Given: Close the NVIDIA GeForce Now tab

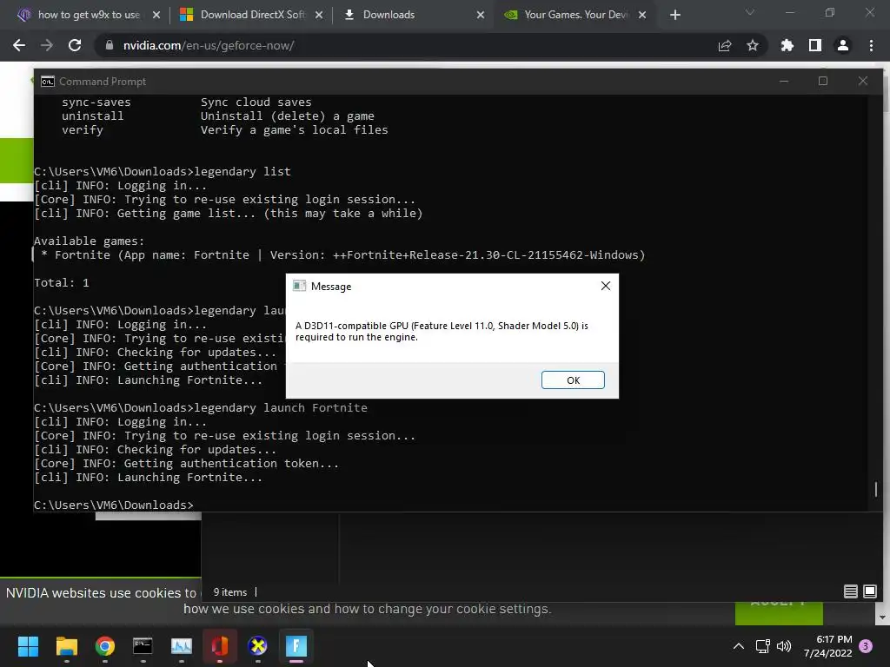Looking at the screenshot, I should coord(642,15).
